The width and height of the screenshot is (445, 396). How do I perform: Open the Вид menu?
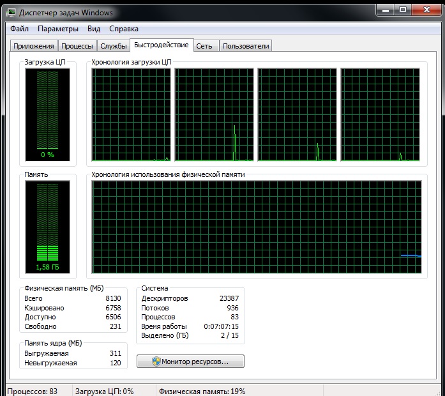click(94, 29)
